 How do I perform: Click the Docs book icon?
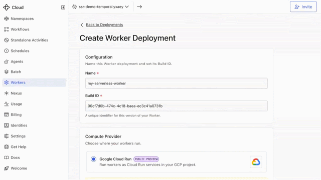point(7,157)
